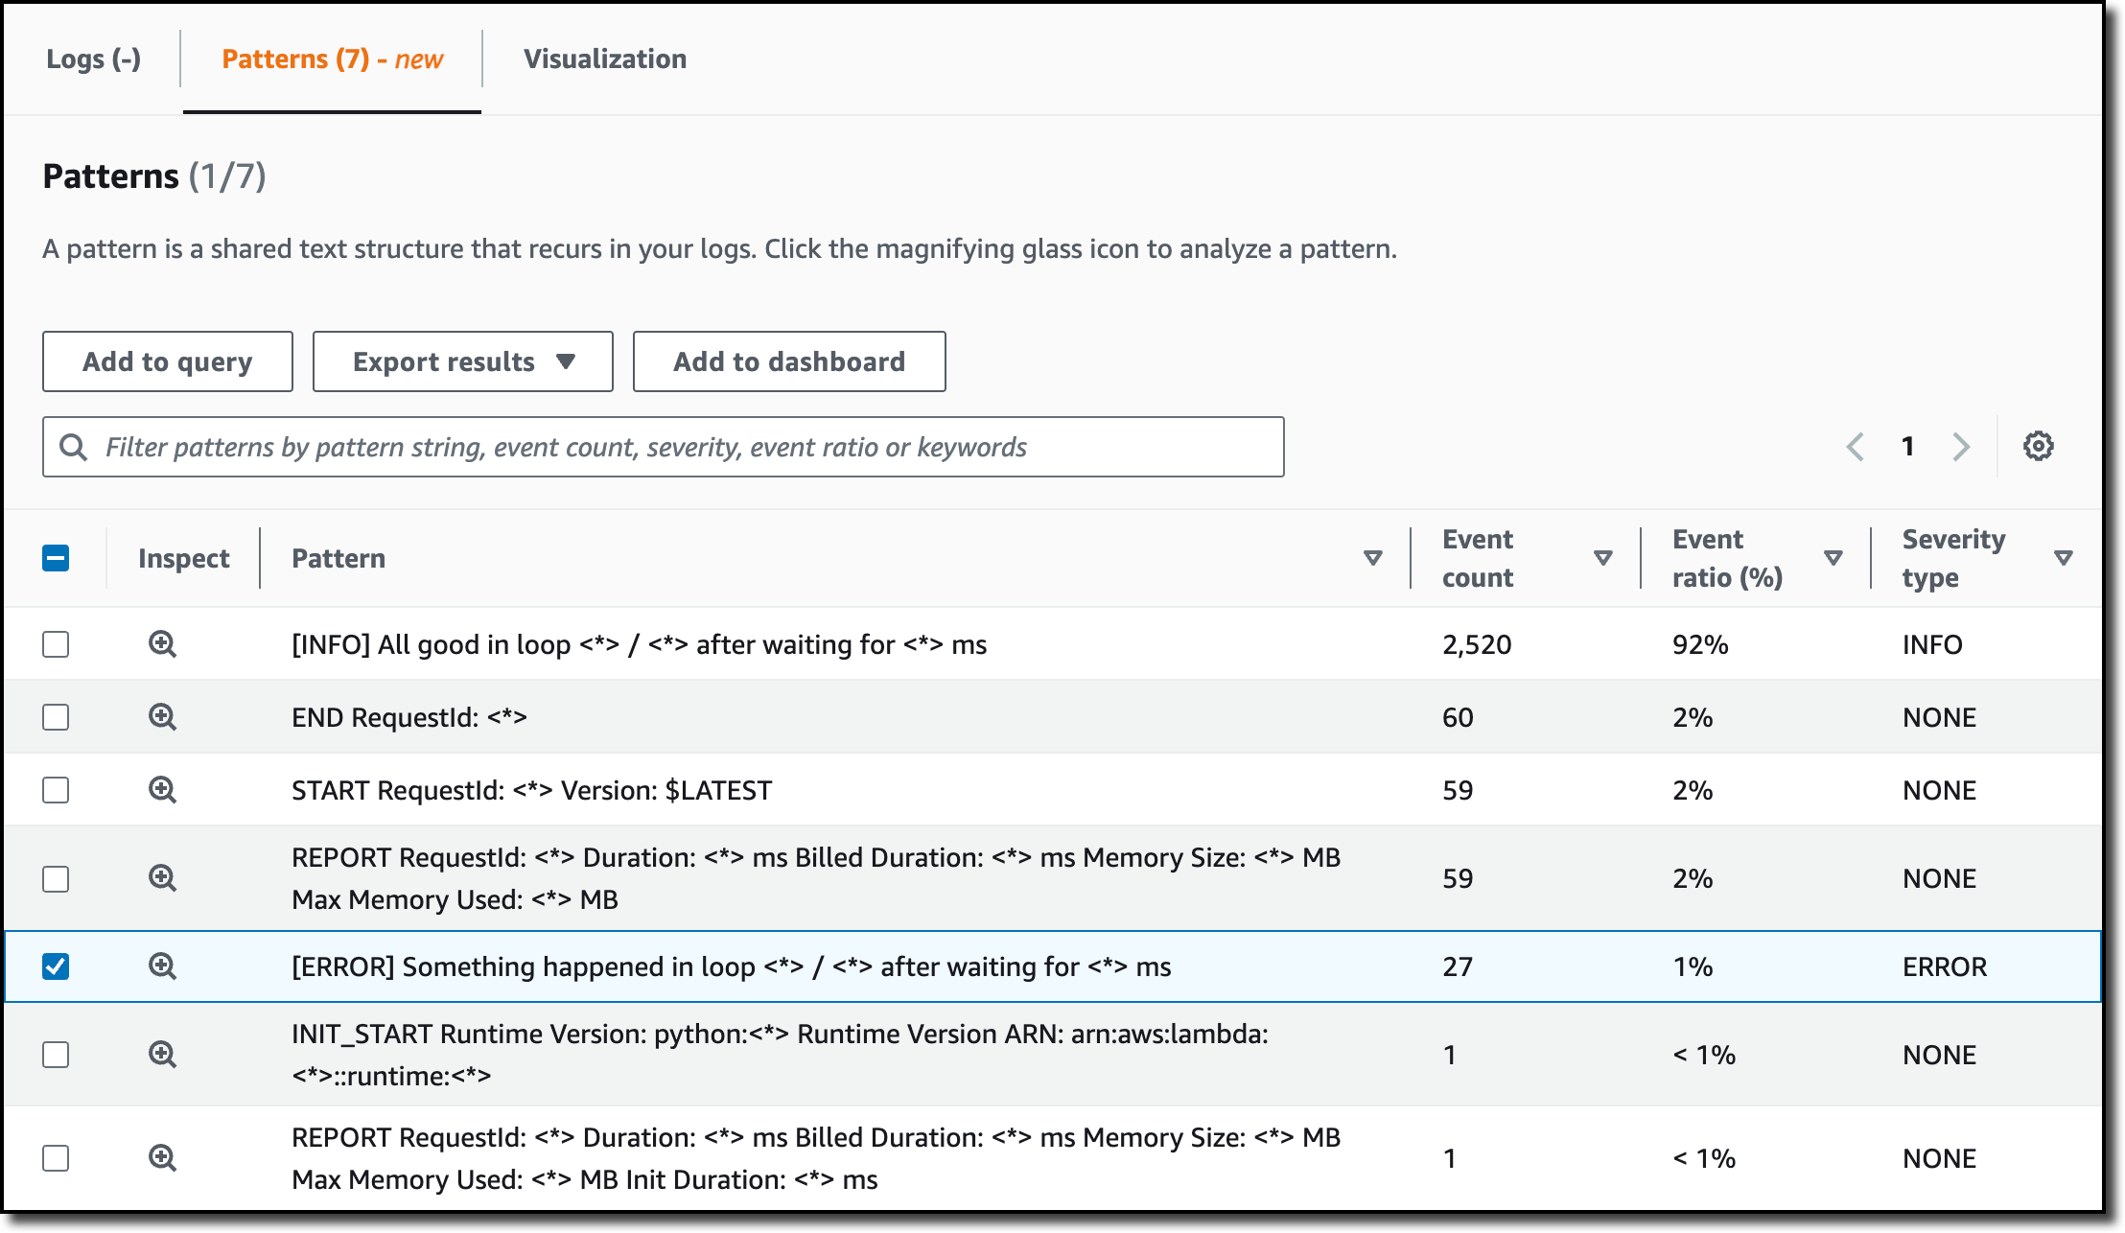Check the END RequestId pattern row
Viewport: 2125px width, 1233px height.
point(56,717)
